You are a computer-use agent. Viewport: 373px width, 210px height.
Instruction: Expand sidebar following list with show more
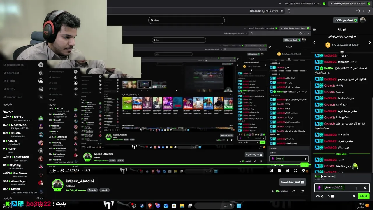[x=8, y=104]
